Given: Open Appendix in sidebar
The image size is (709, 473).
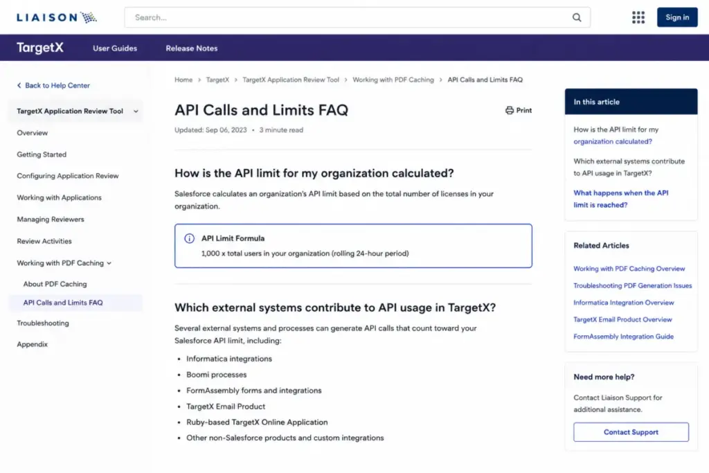Looking at the screenshot, I should 32,345.
